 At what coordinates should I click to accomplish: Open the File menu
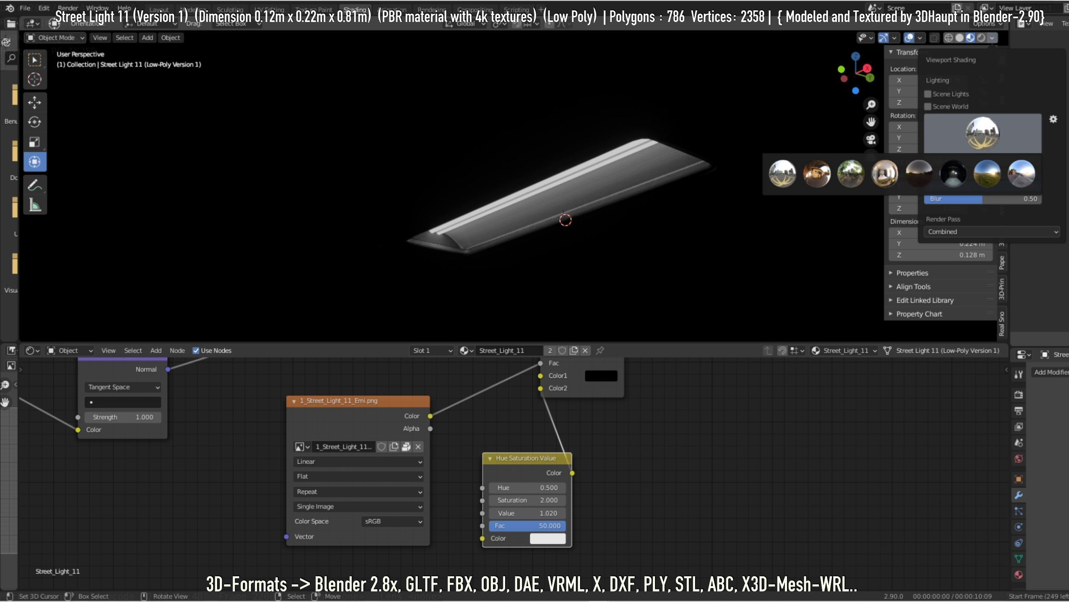(25, 8)
